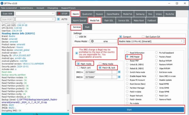Switch to the Huawei tab
Viewport: 189px width, 115px height.
(100, 14)
